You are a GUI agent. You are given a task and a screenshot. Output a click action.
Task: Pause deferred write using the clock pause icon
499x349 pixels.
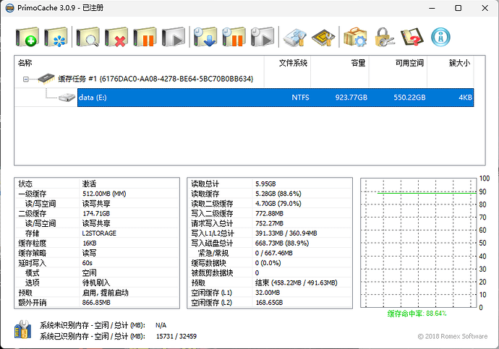[234, 37]
